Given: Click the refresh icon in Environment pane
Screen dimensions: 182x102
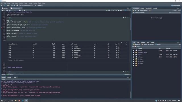Looking at the screenshot, I should click(179, 10).
